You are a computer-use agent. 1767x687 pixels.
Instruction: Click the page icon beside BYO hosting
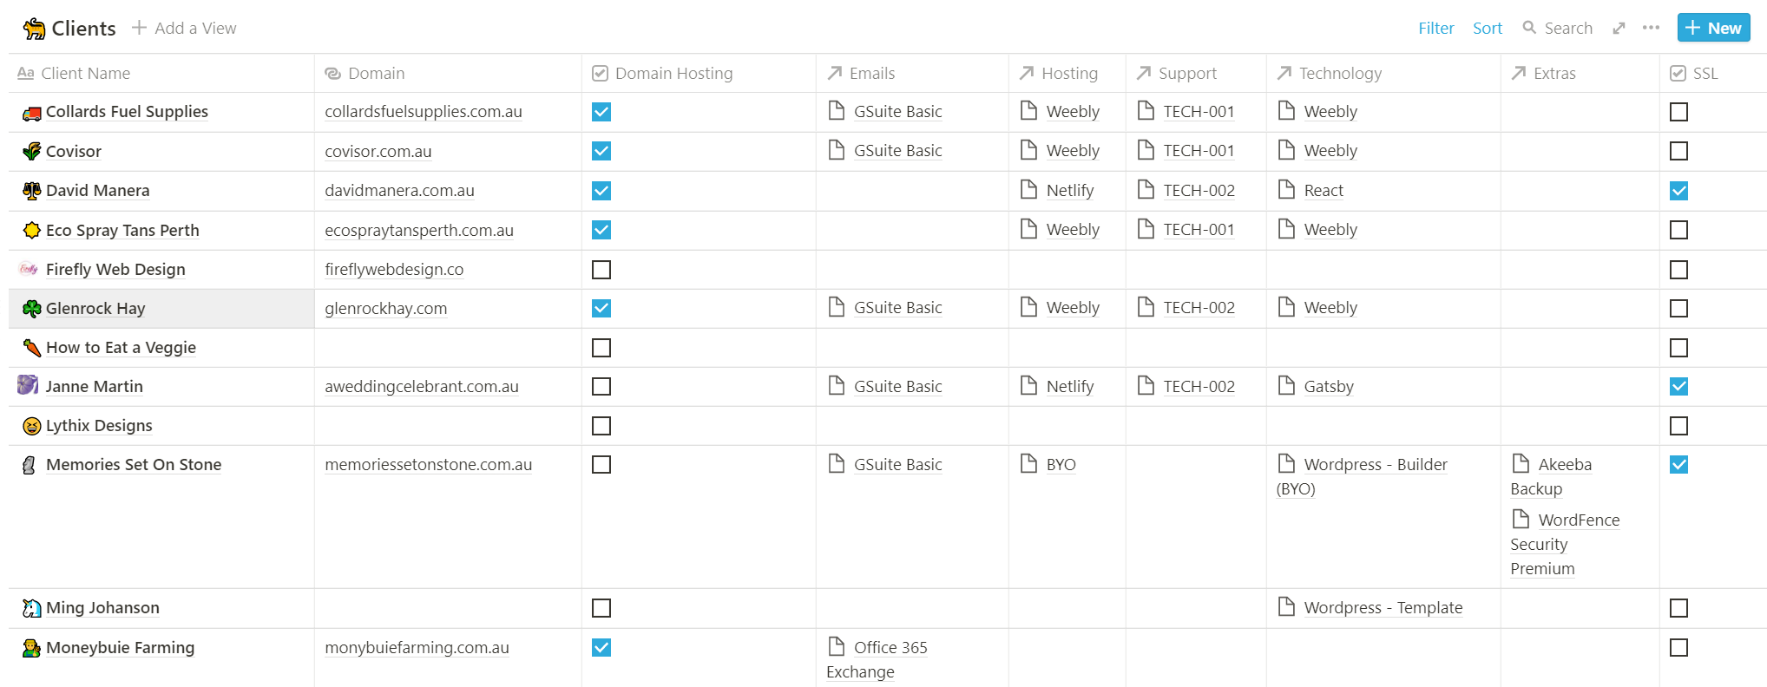pyautogui.click(x=1028, y=463)
